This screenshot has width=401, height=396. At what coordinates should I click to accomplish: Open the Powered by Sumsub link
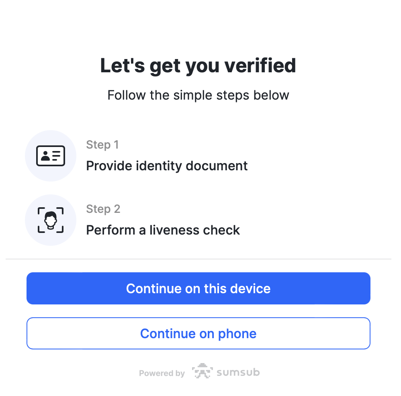point(198,372)
